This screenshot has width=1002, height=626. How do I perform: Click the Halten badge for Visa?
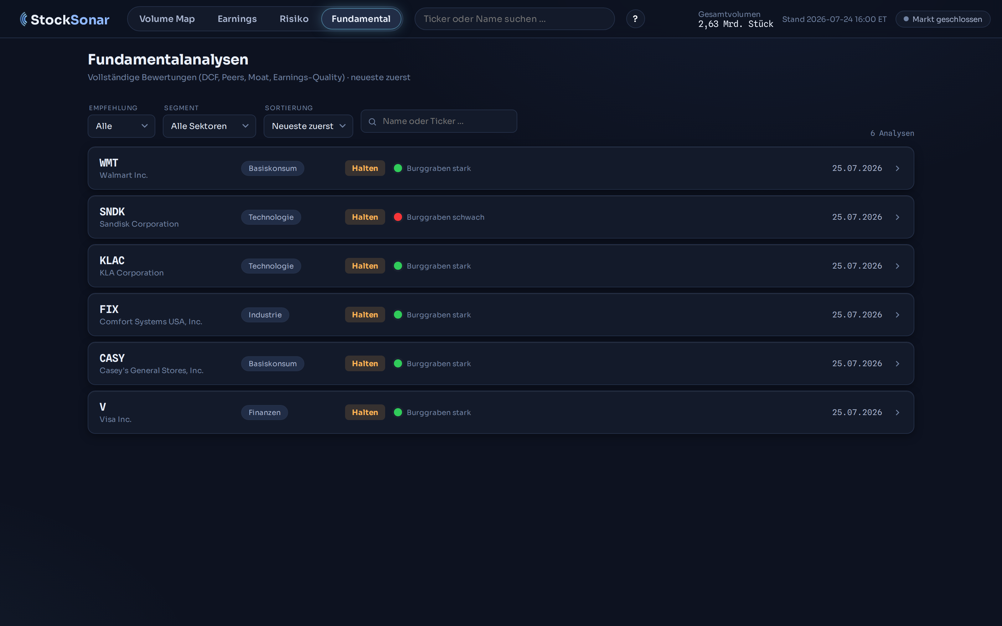coord(365,412)
